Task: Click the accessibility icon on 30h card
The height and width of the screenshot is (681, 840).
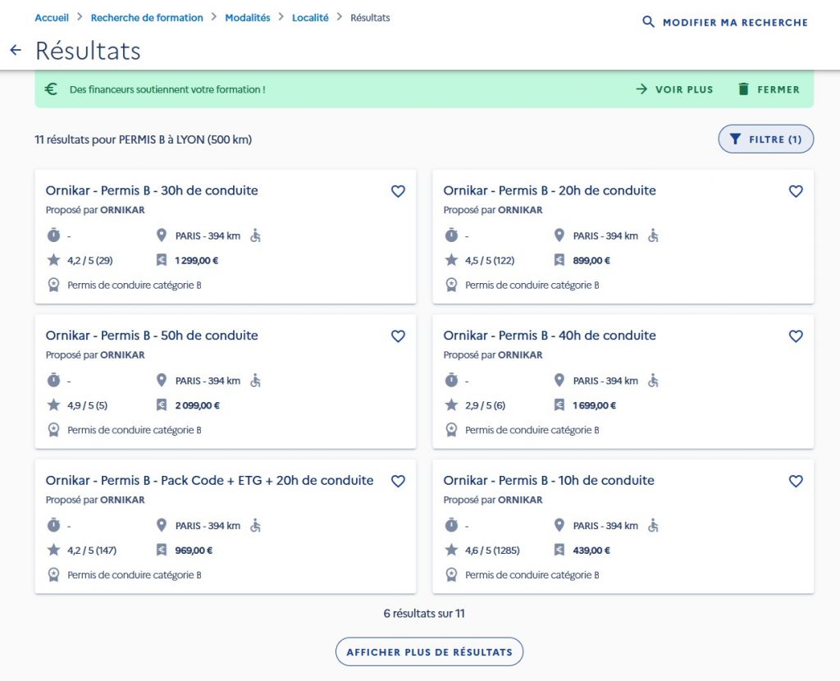Action: (x=256, y=235)
